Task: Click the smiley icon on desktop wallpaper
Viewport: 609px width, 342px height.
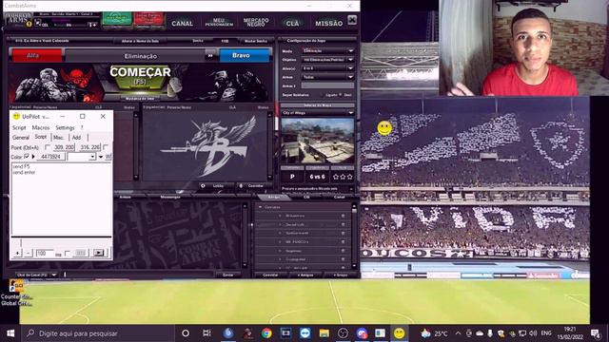Action: [384, 128]
